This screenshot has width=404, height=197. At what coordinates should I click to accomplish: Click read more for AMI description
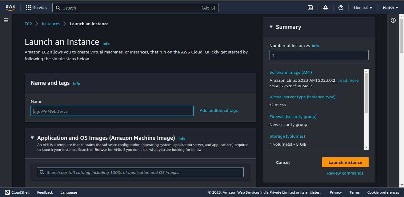click(x=349, y=80)
